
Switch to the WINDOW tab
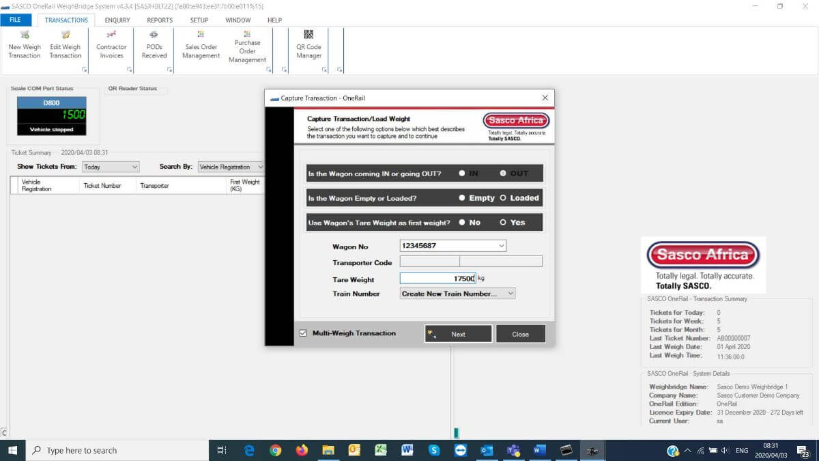click(x=238, y=20)
